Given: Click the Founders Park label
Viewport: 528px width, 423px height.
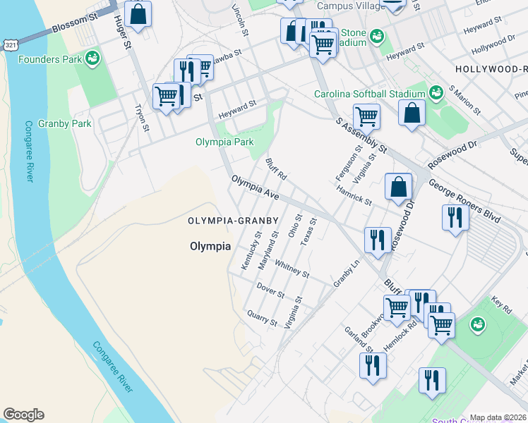Looking at the screenshot, I should (x=50, y=59).
